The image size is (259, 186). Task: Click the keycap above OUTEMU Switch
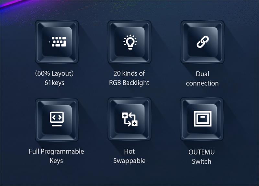click(202, 119)
